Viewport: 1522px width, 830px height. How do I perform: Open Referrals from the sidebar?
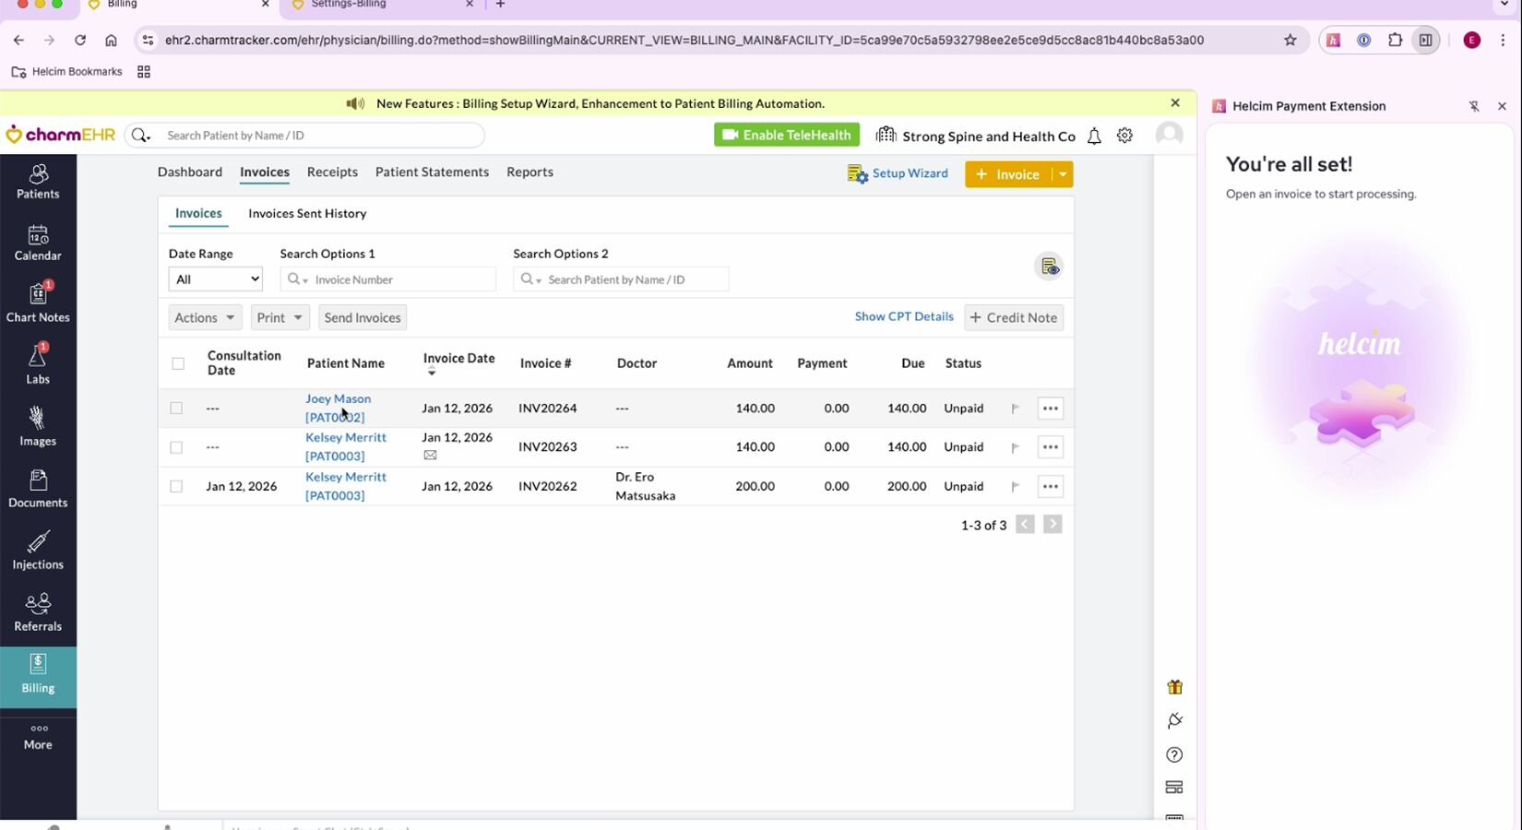38,611
